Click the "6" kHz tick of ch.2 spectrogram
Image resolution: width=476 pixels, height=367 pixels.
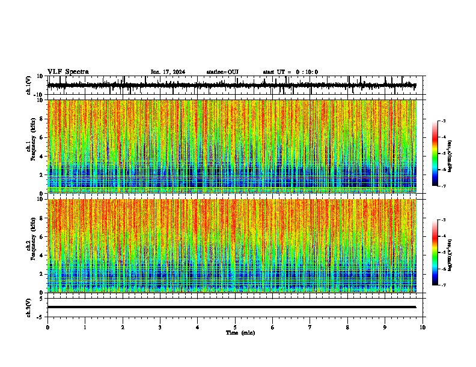[x=42, y=237]
